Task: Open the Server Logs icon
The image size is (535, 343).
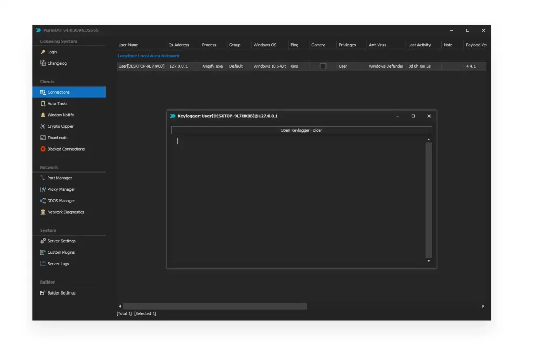Action: 43,264
